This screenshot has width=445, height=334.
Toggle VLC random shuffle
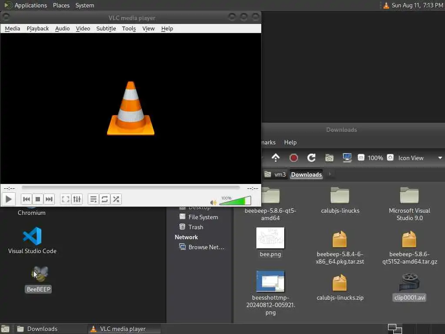[x=116, y=199]
